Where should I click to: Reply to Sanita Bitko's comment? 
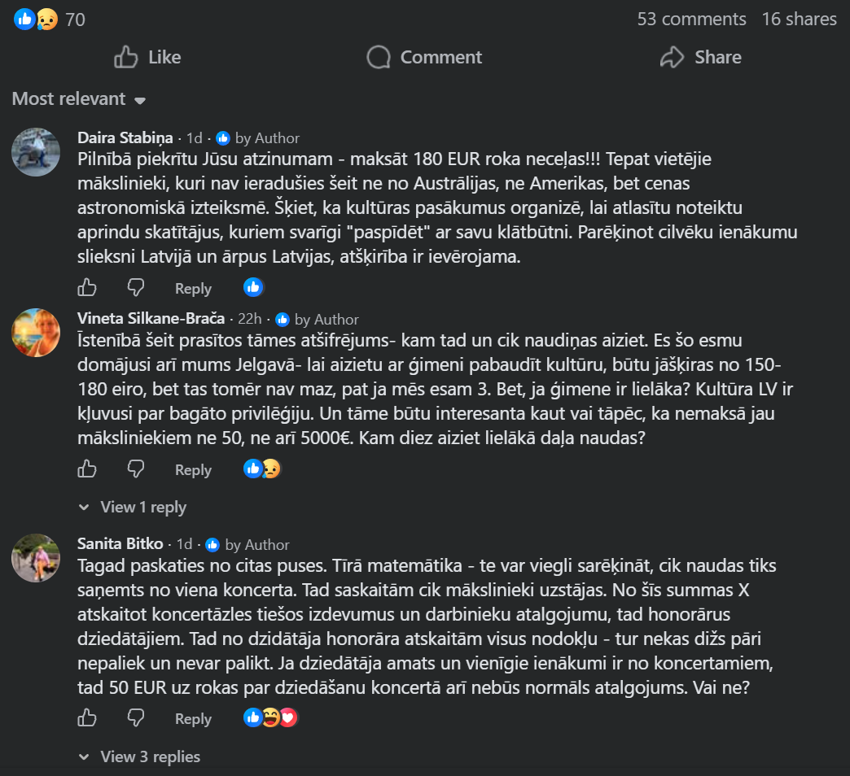coord(193,718)
